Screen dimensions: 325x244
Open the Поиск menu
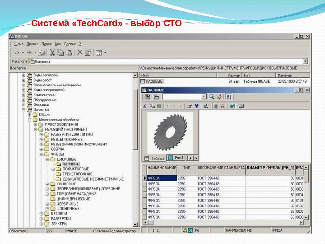coord(46,44)
